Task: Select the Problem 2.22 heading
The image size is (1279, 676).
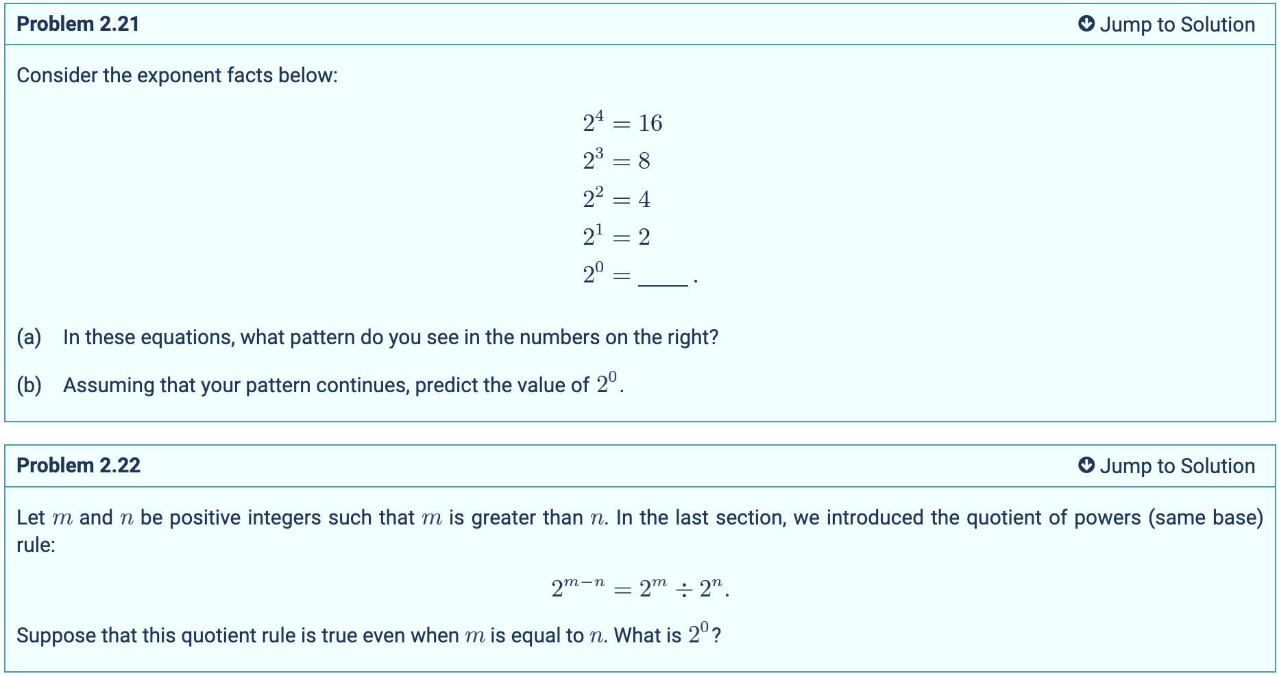Action: (x=78, y=466)
